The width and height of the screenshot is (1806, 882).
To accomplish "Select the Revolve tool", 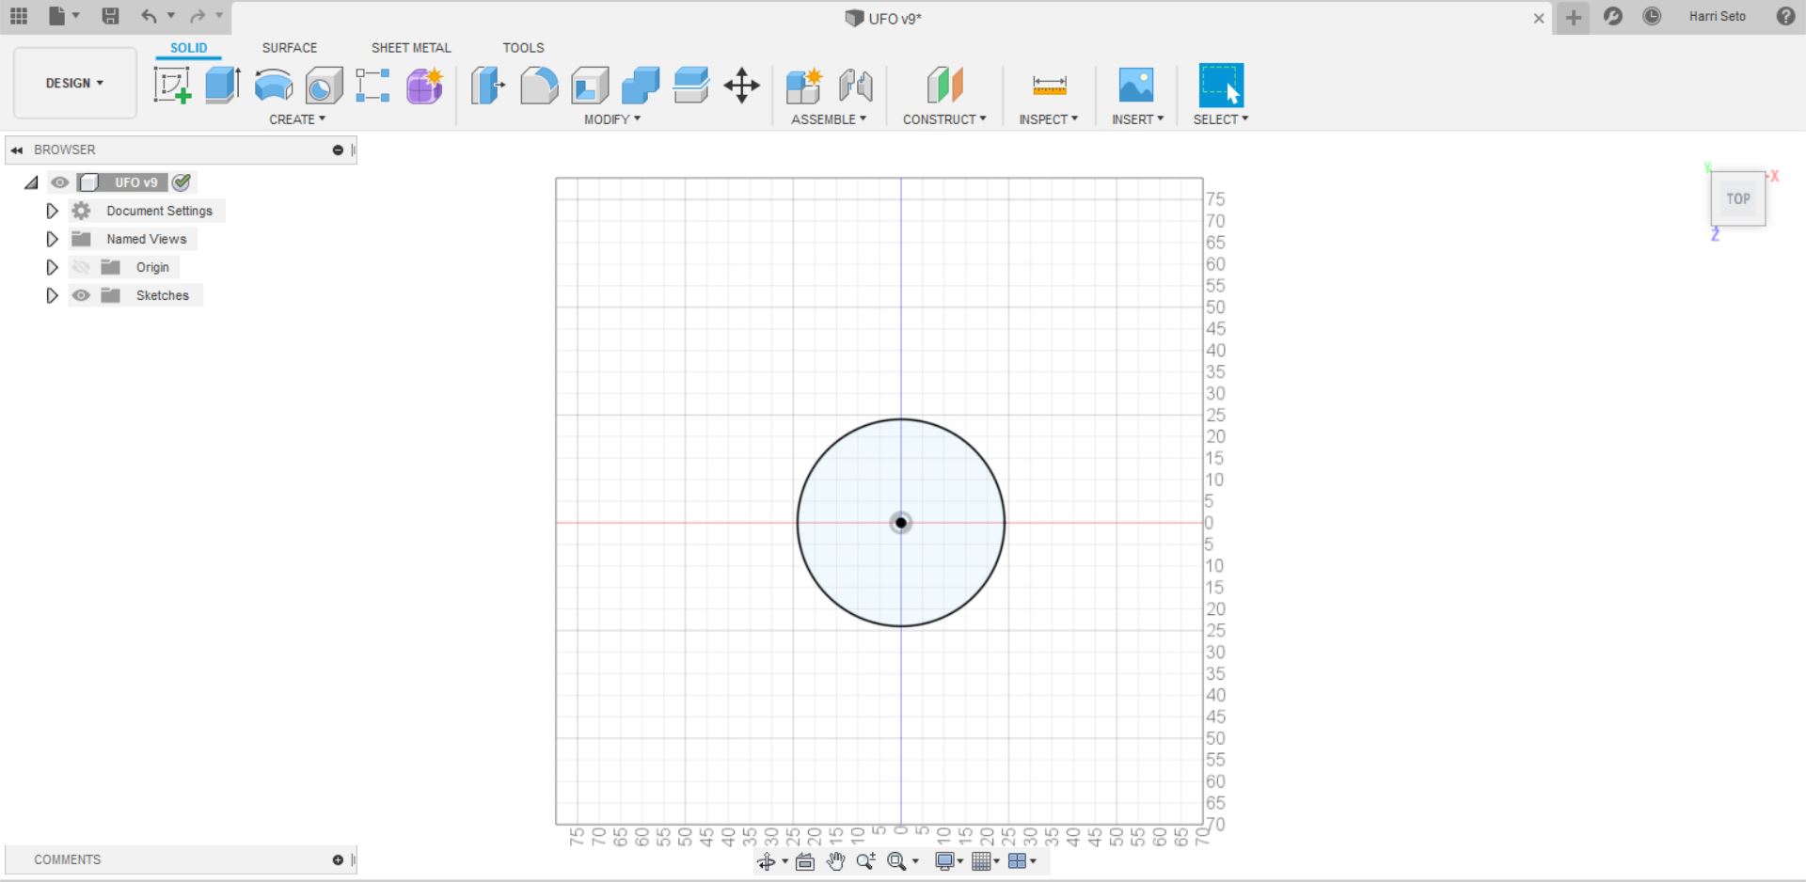I will pyautogui.click(x=274, y=86).
